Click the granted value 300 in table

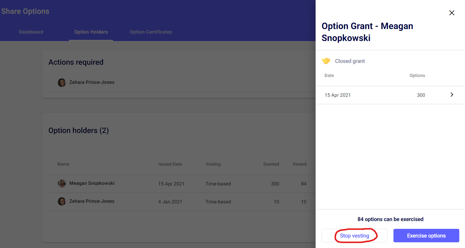[x=275, y=184]
